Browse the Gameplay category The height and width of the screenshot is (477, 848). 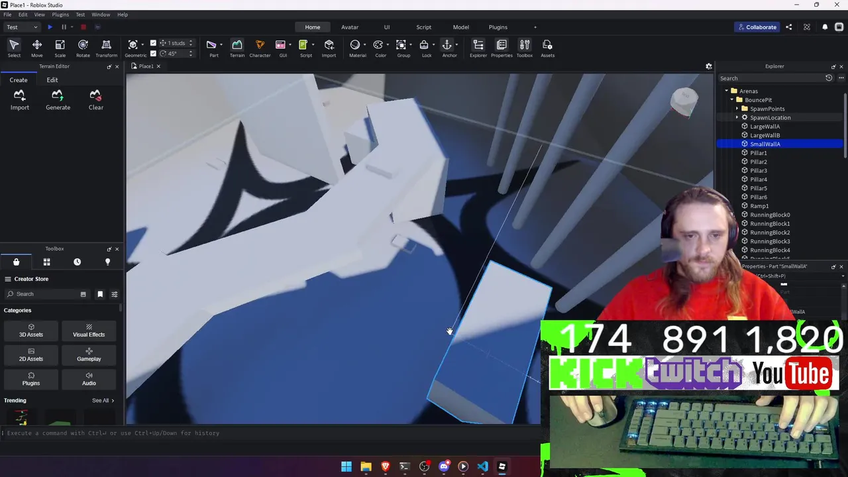(x=89, y=355)
